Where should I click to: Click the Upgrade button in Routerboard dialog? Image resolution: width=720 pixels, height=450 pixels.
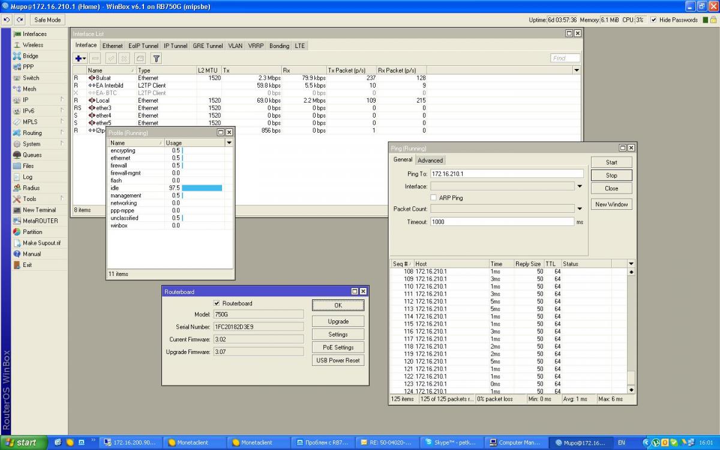tap(338, 322)
